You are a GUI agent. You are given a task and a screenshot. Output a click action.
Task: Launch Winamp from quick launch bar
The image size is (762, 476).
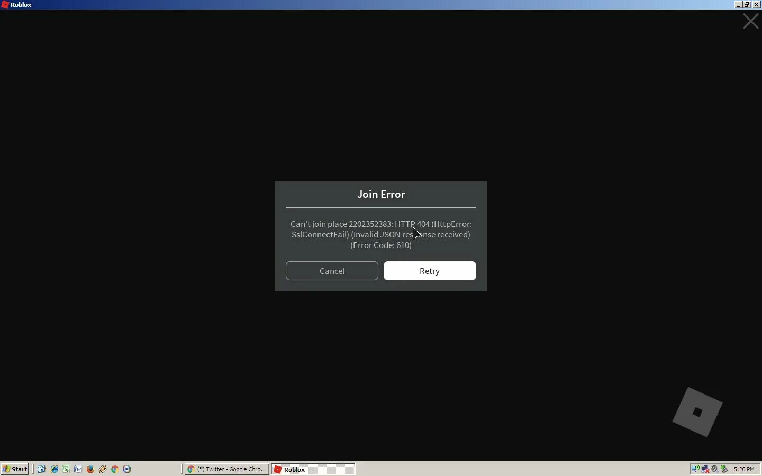(x=103, y=469)
